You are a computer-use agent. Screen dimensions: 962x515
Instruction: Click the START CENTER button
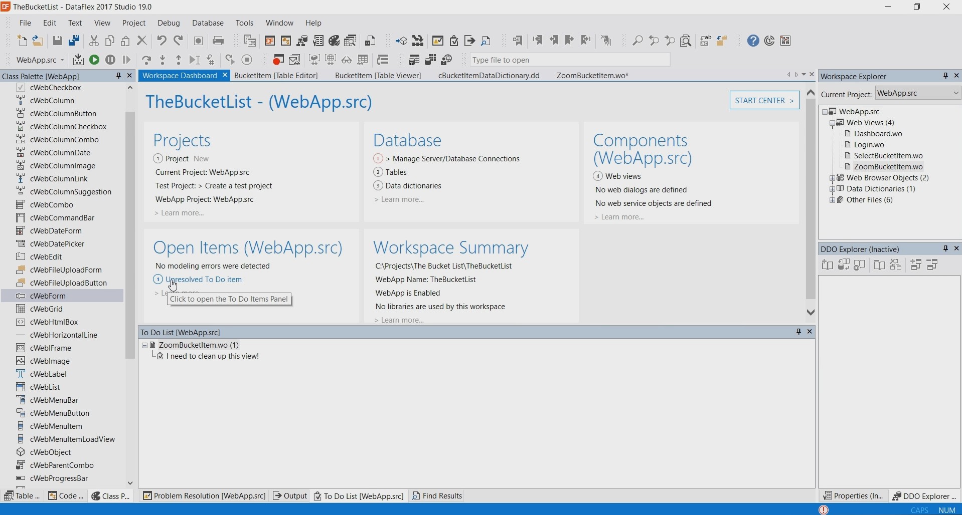(x=764, y=101)
